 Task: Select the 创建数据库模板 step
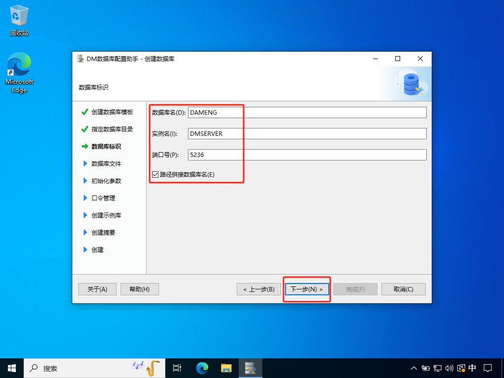pyautogui.click(x=112, y=112)
